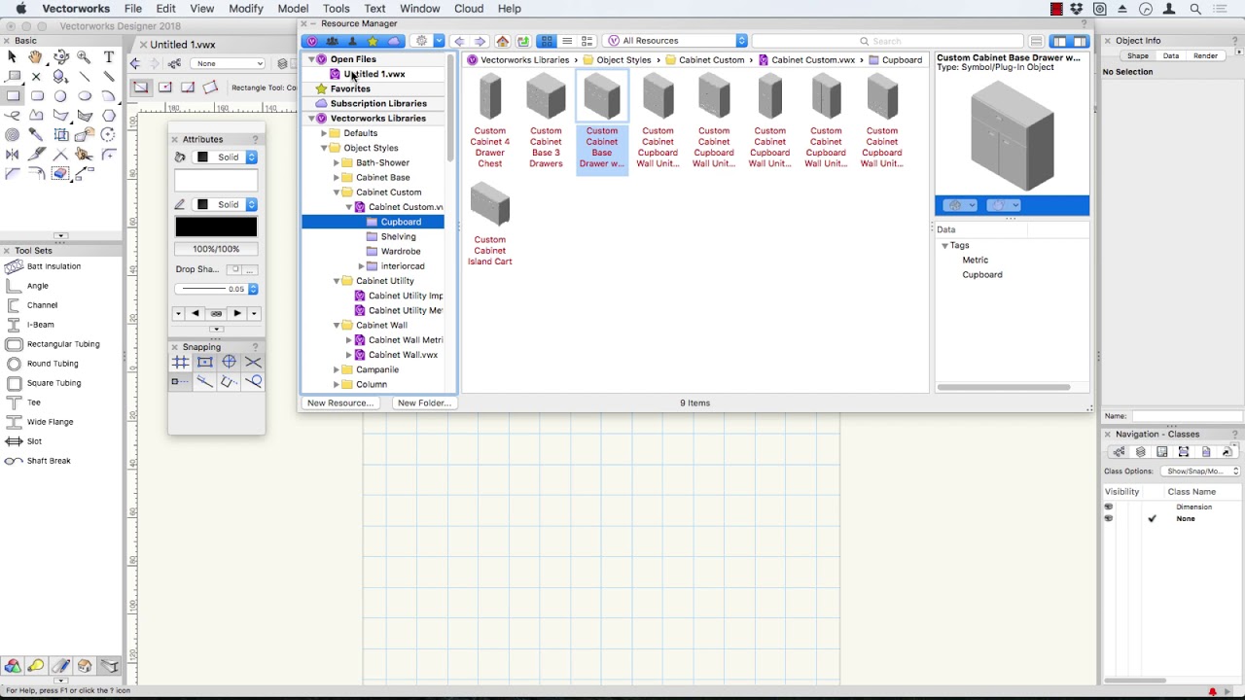The image size is (1245, 700).
Task: Choose rotated rectangle mode
Action: tap(210, 87)
